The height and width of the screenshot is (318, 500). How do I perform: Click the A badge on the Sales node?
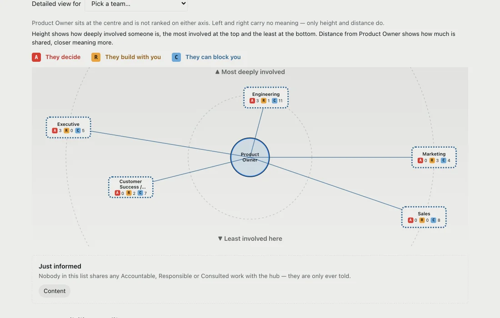(410, 220)
